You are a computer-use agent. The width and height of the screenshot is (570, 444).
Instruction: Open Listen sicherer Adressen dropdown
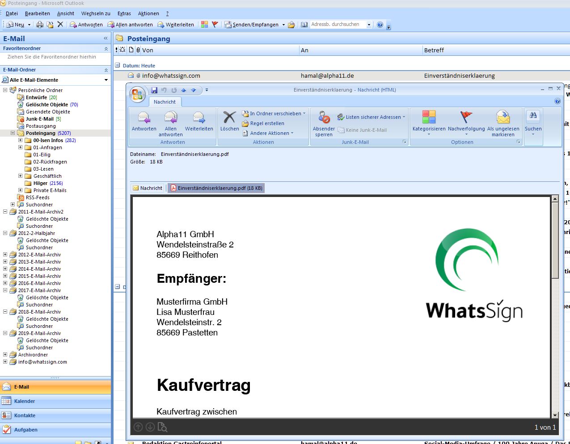coord(371,117)
